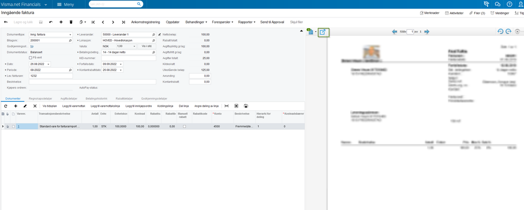
Task: Add a new line to the grid
Action: pyautogui.click(x=15, y=106)
